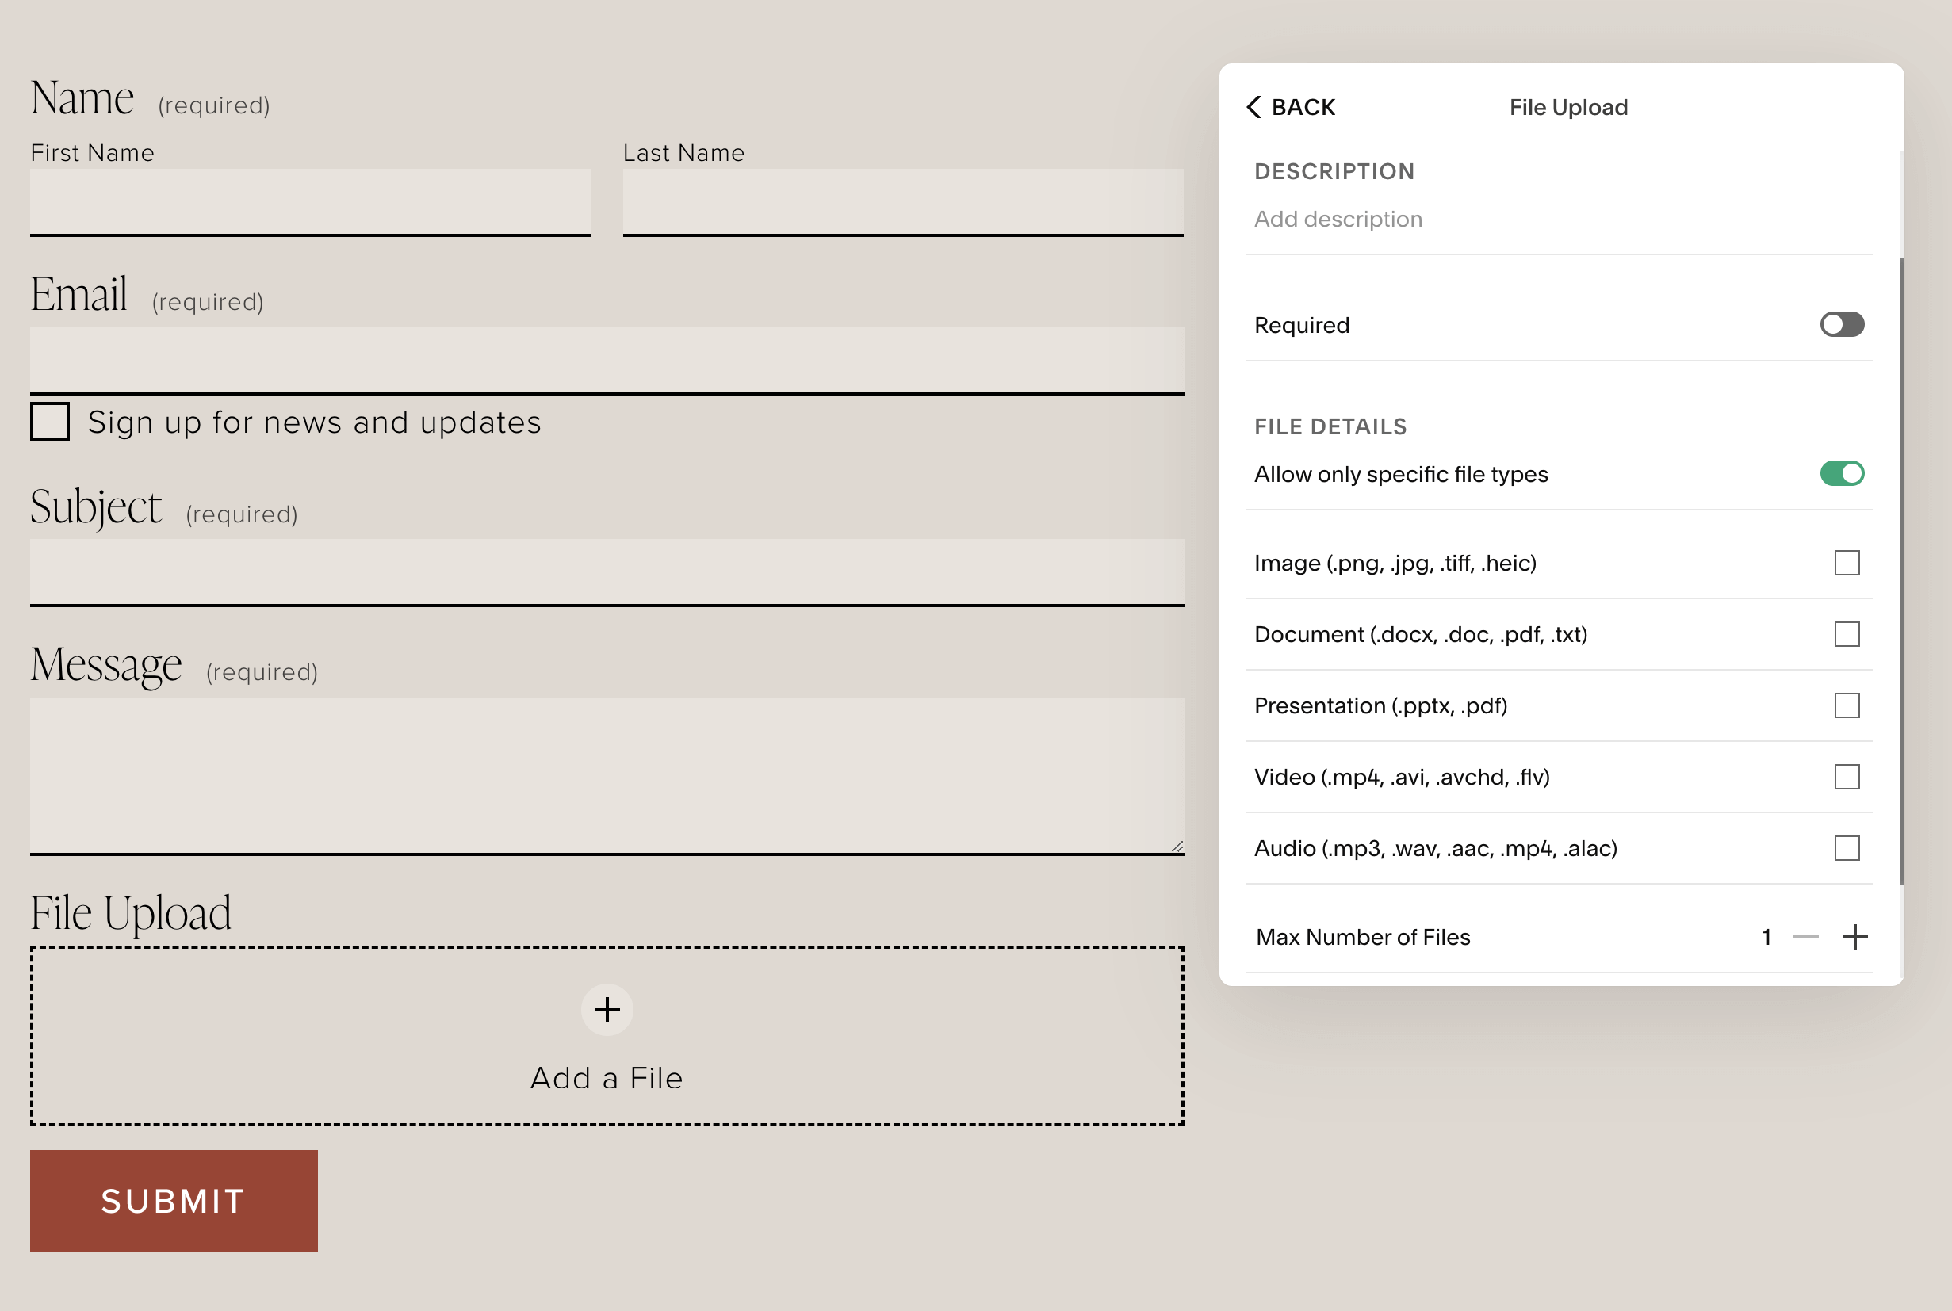Toggle the Required switch on
This screenshot has height=1311, width=1952.
[x=1842, y=324]
